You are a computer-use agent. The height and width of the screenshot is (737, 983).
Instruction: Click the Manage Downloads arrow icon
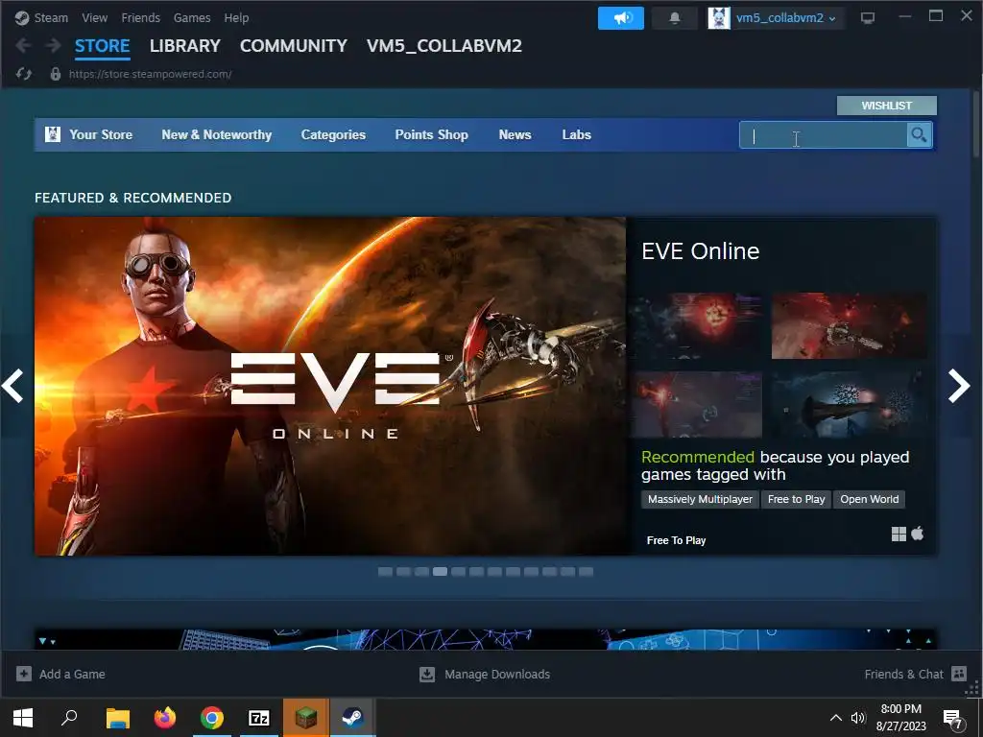point(427,674)
